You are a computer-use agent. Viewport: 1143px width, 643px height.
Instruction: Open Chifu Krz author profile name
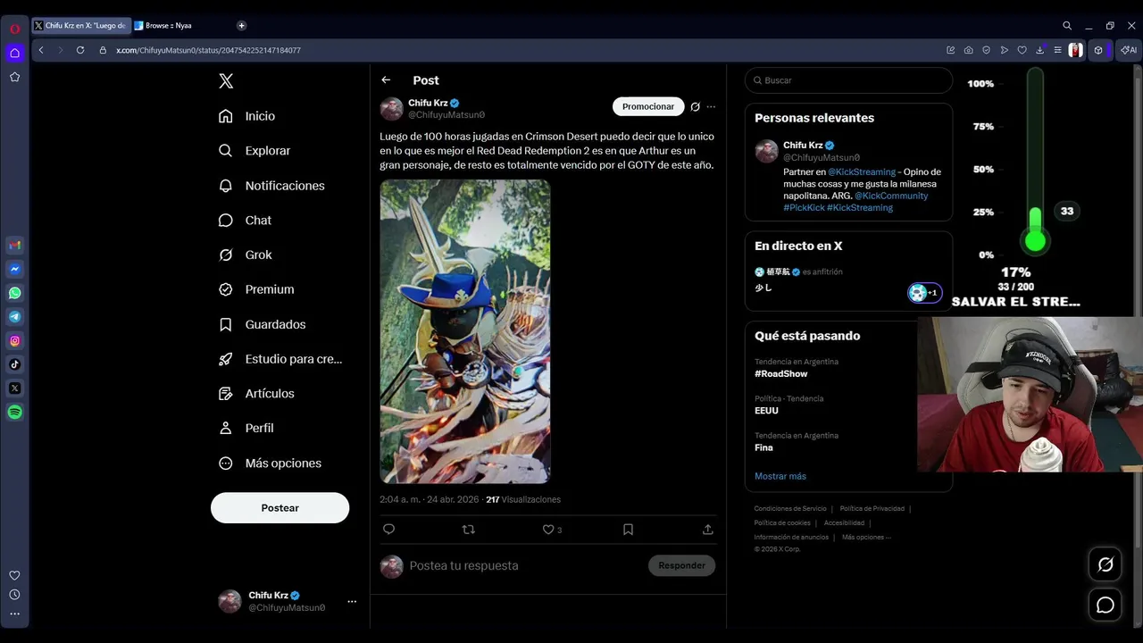[428, 104]
